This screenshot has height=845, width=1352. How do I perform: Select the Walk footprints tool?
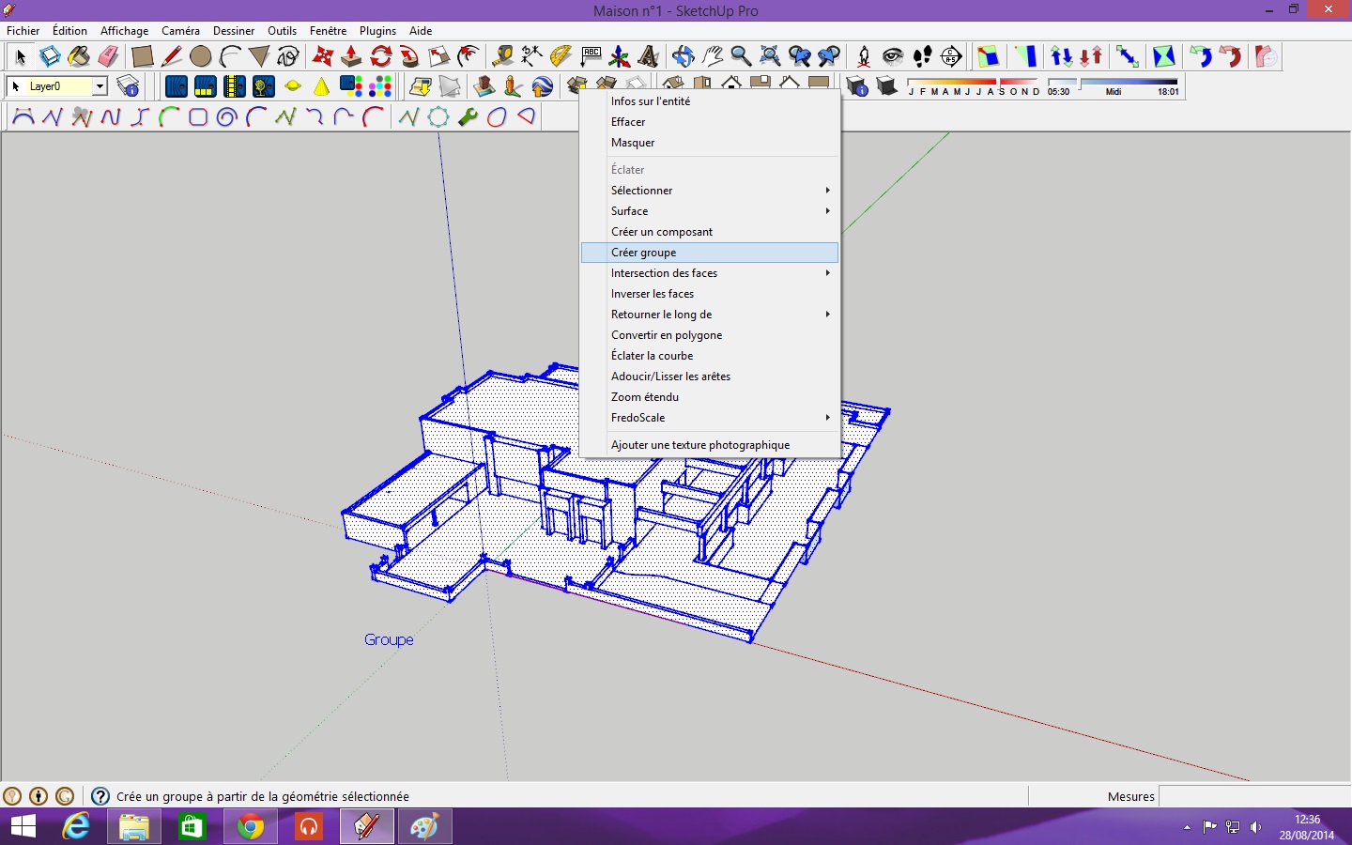click(922, 56)
